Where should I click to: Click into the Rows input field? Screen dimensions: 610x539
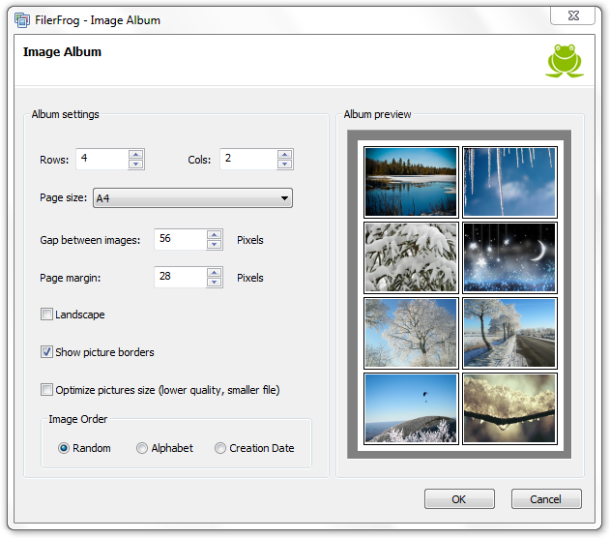[x=102, y=159]
